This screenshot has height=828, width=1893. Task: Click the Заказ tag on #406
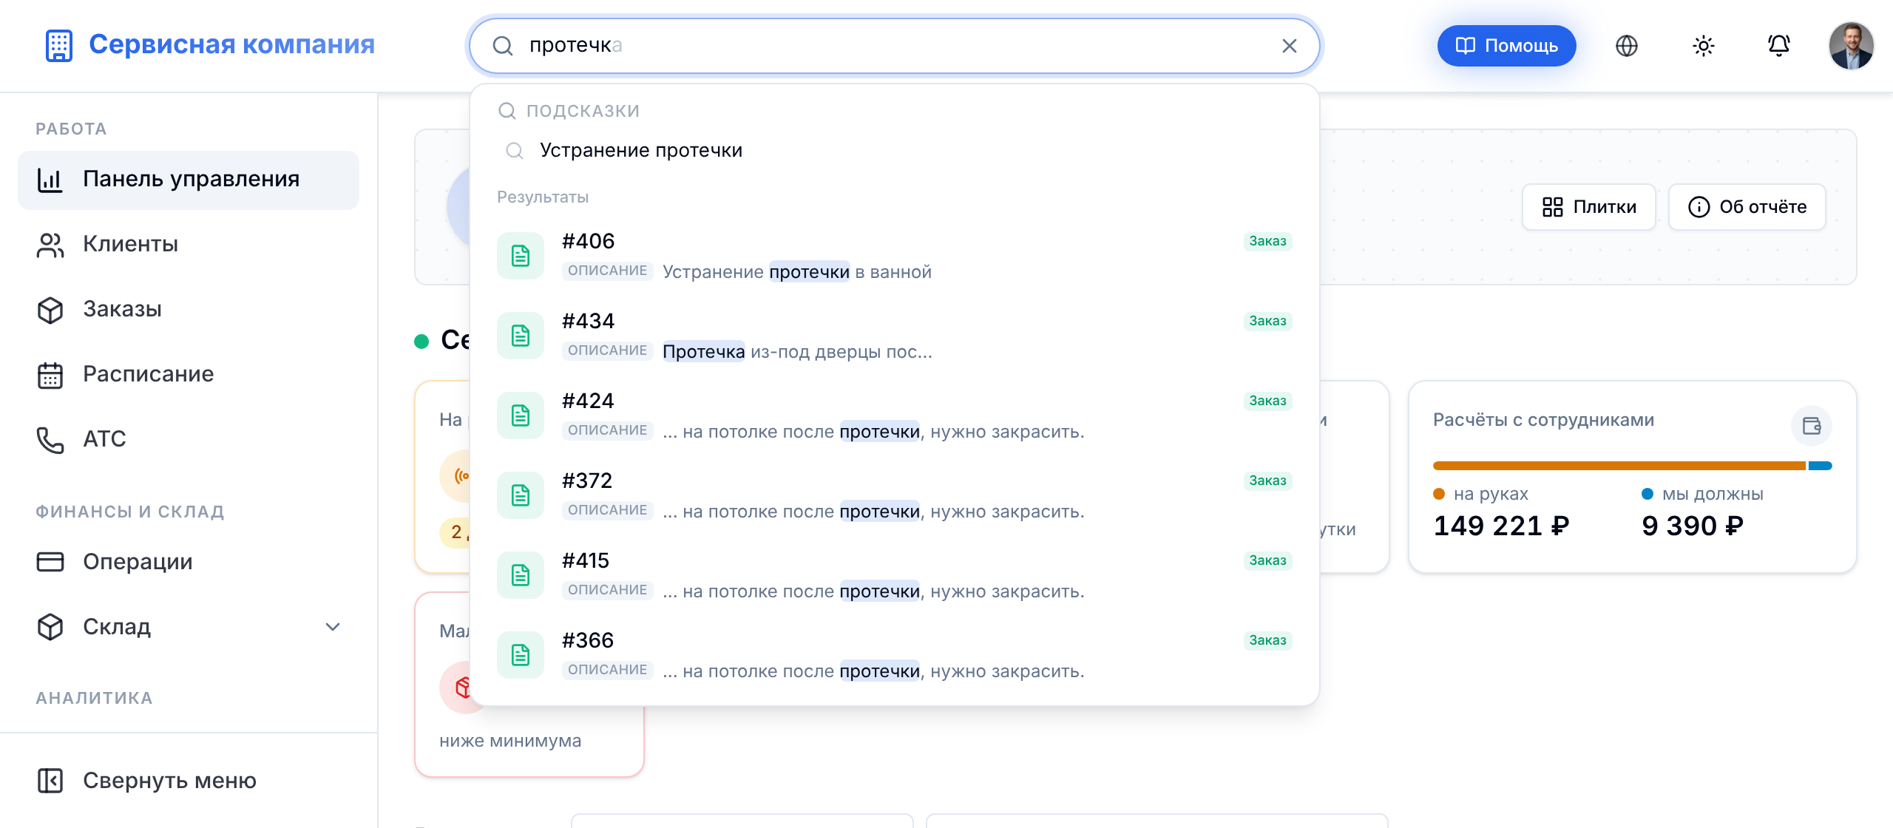[x=1267, y=241]
